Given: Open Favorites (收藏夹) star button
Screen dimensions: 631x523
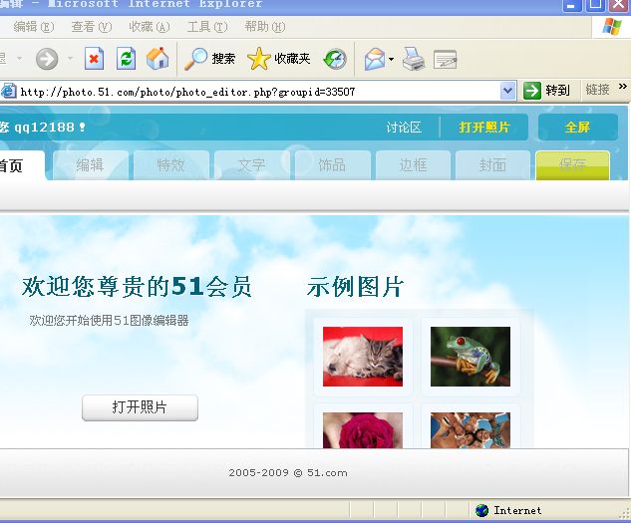Looking at the screenshot, I should (279, 59).
